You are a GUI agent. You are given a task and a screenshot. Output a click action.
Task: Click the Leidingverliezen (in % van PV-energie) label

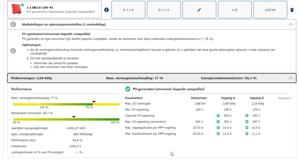point(38,153)
